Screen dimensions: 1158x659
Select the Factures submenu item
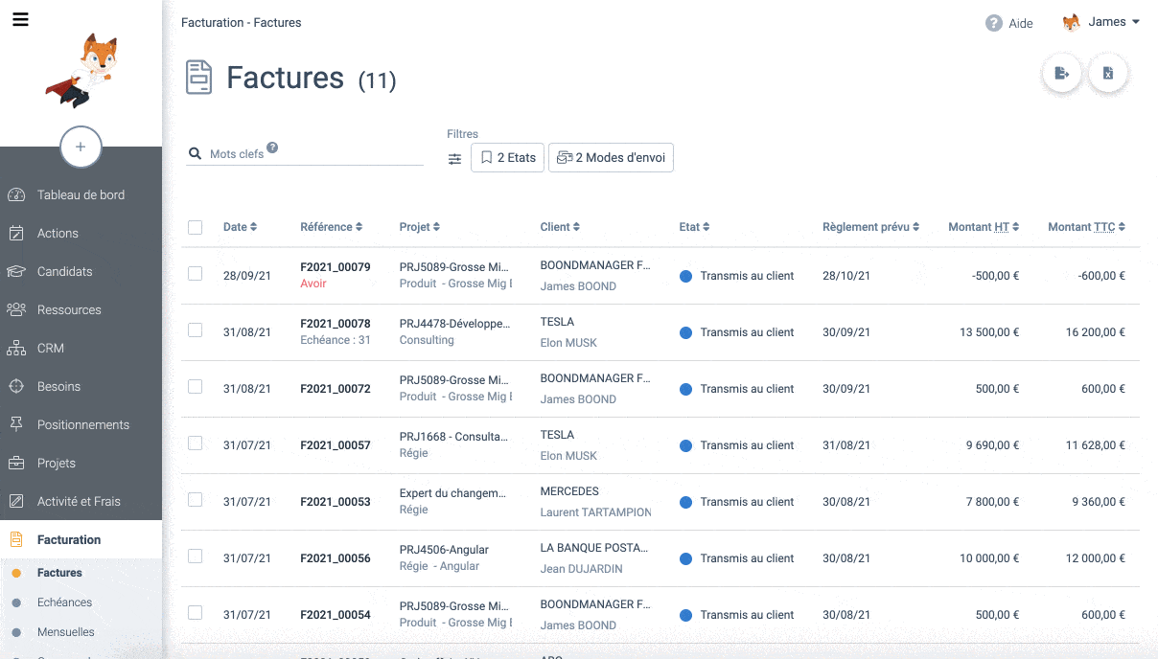coord(59,573)
